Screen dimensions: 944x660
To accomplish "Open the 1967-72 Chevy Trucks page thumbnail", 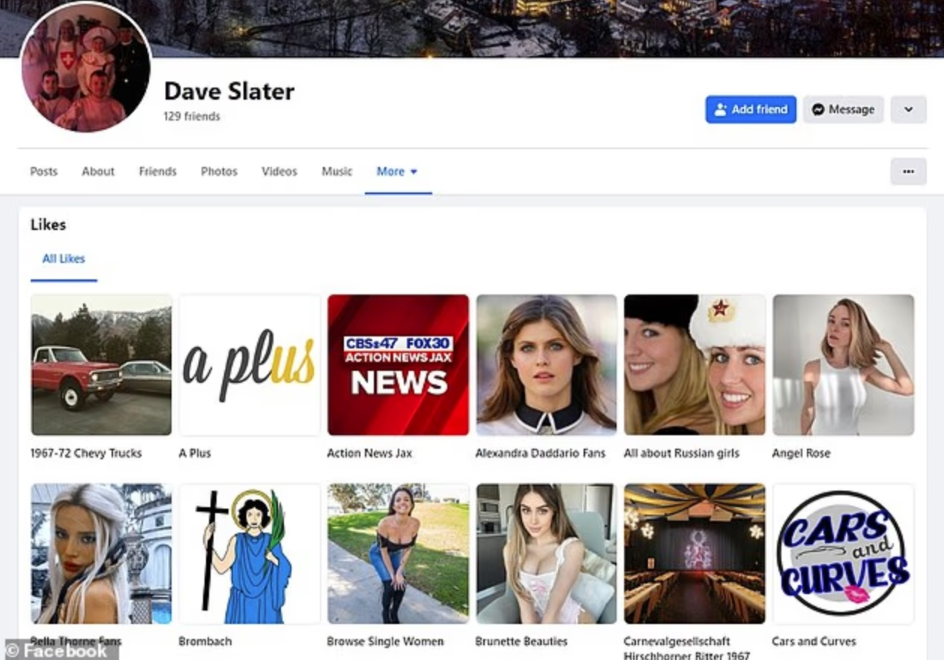I will (101, 365).
